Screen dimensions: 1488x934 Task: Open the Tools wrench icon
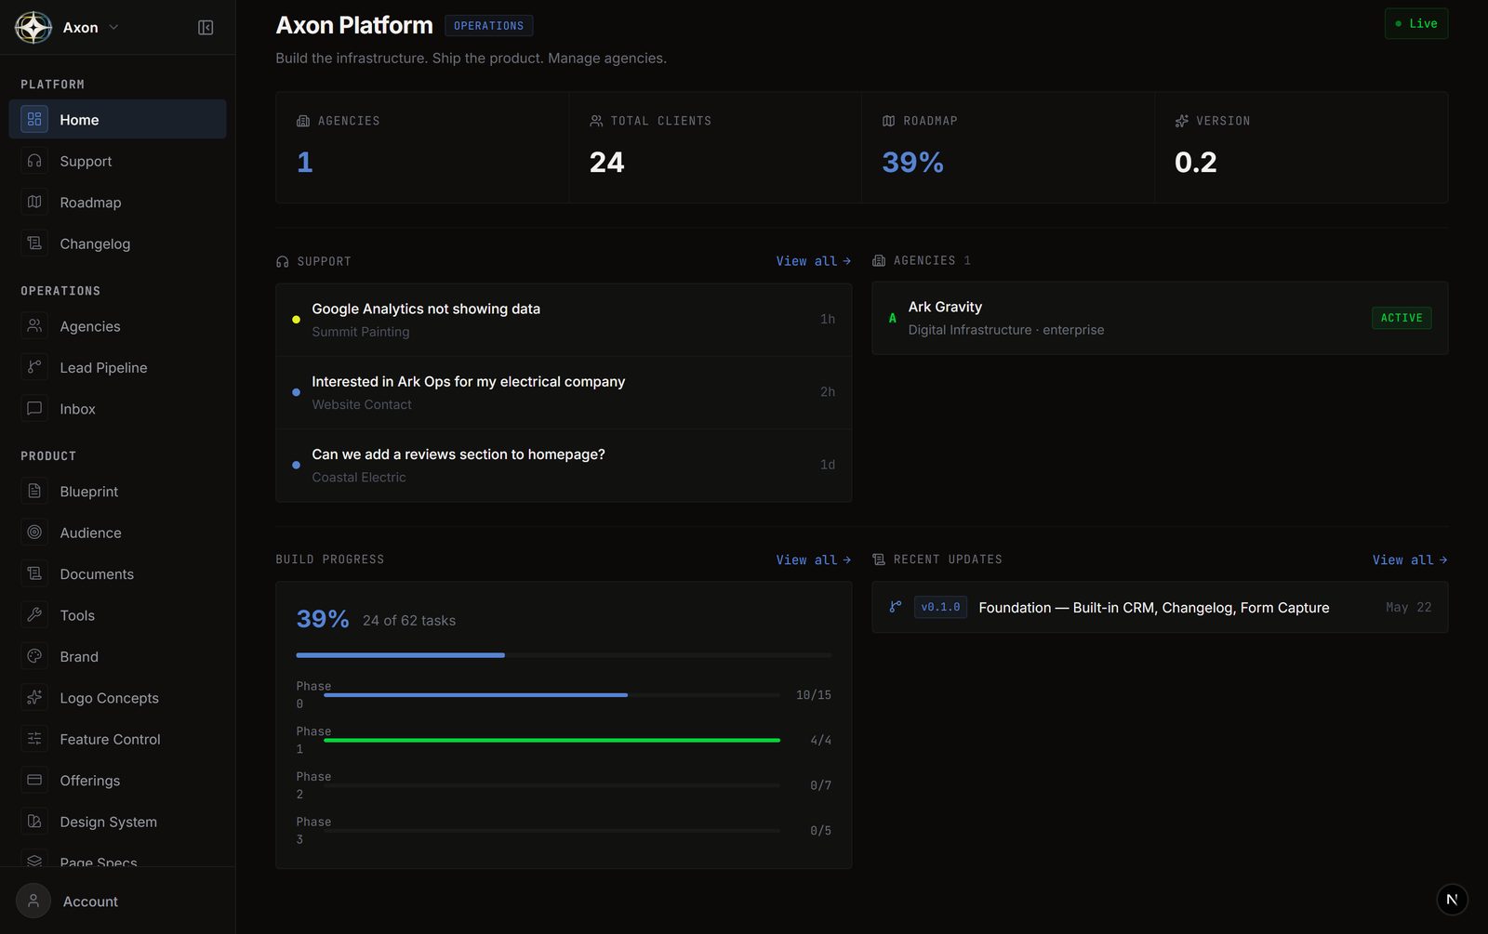point(34,614)
